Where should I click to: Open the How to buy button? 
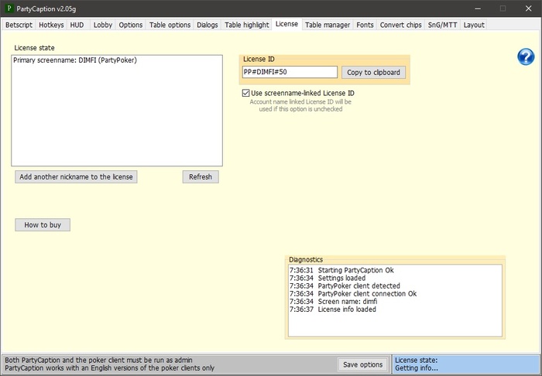tap(43, 225)
